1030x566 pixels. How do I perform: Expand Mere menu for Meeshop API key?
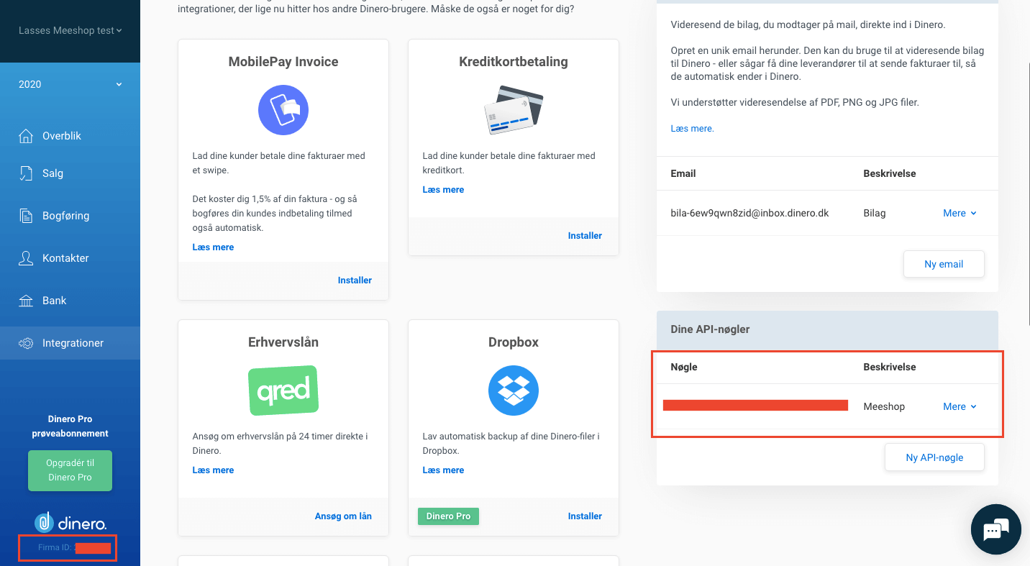click(x=960, y=406)
